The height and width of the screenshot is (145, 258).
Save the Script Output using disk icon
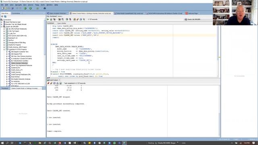tap(54, 83)
